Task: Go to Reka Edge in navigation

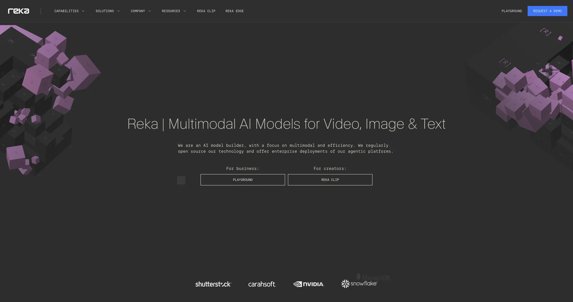Action: [x=235, y=11]
